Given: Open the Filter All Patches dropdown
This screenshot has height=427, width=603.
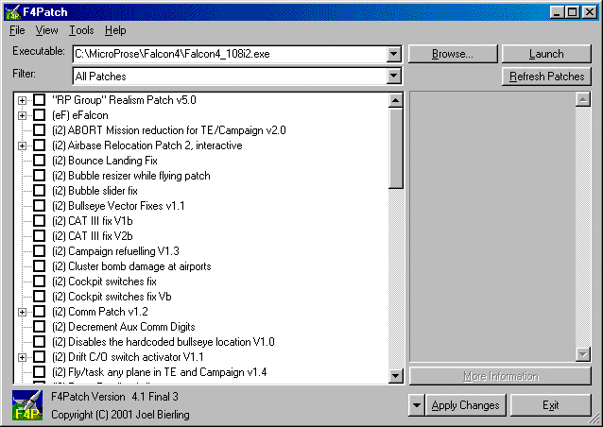Looking at the screenshot, I should click(394, 77).
